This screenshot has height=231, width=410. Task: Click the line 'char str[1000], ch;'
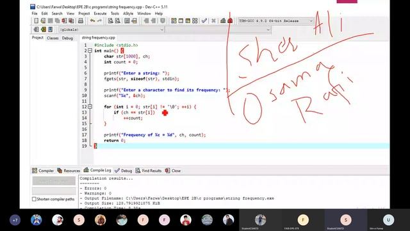(127, 56)
